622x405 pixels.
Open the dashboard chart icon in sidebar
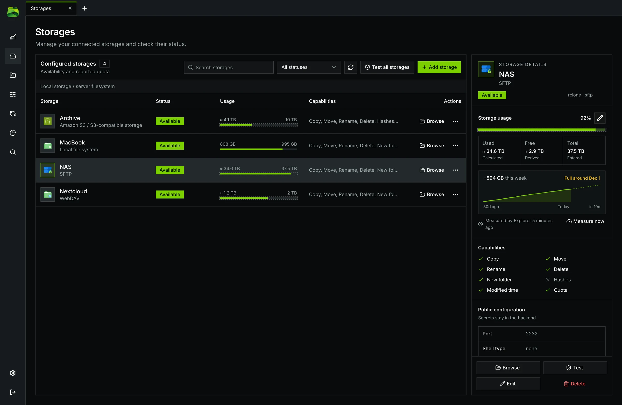(12, 37)
